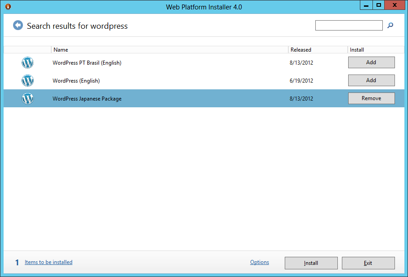Viewport: 408px width, 277px height.
Task: Click the WordPress (English) logo icon
Action: pos(27,80)
